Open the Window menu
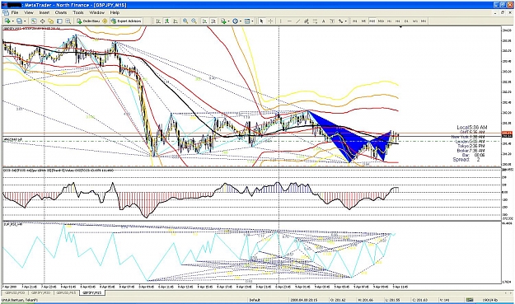515x304 pixels. click(97, 12)
